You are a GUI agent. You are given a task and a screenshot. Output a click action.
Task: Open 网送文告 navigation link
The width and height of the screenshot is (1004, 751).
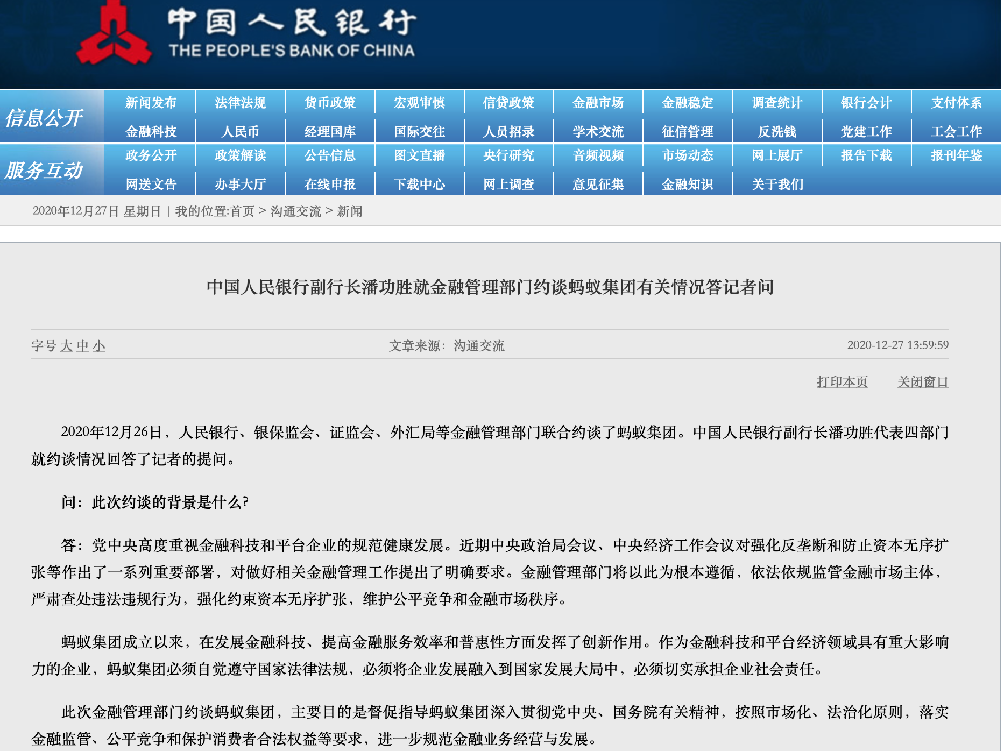(x=151, y=185)
